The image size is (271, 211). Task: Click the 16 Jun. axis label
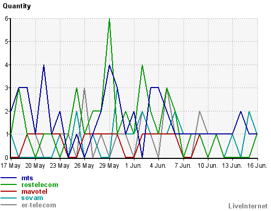257,166
